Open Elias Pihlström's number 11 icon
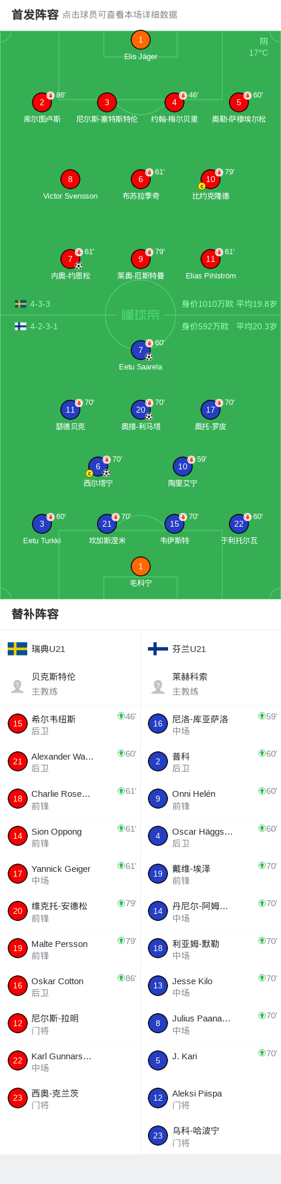Screen dimensions: 281x1184 coord(211,259)
